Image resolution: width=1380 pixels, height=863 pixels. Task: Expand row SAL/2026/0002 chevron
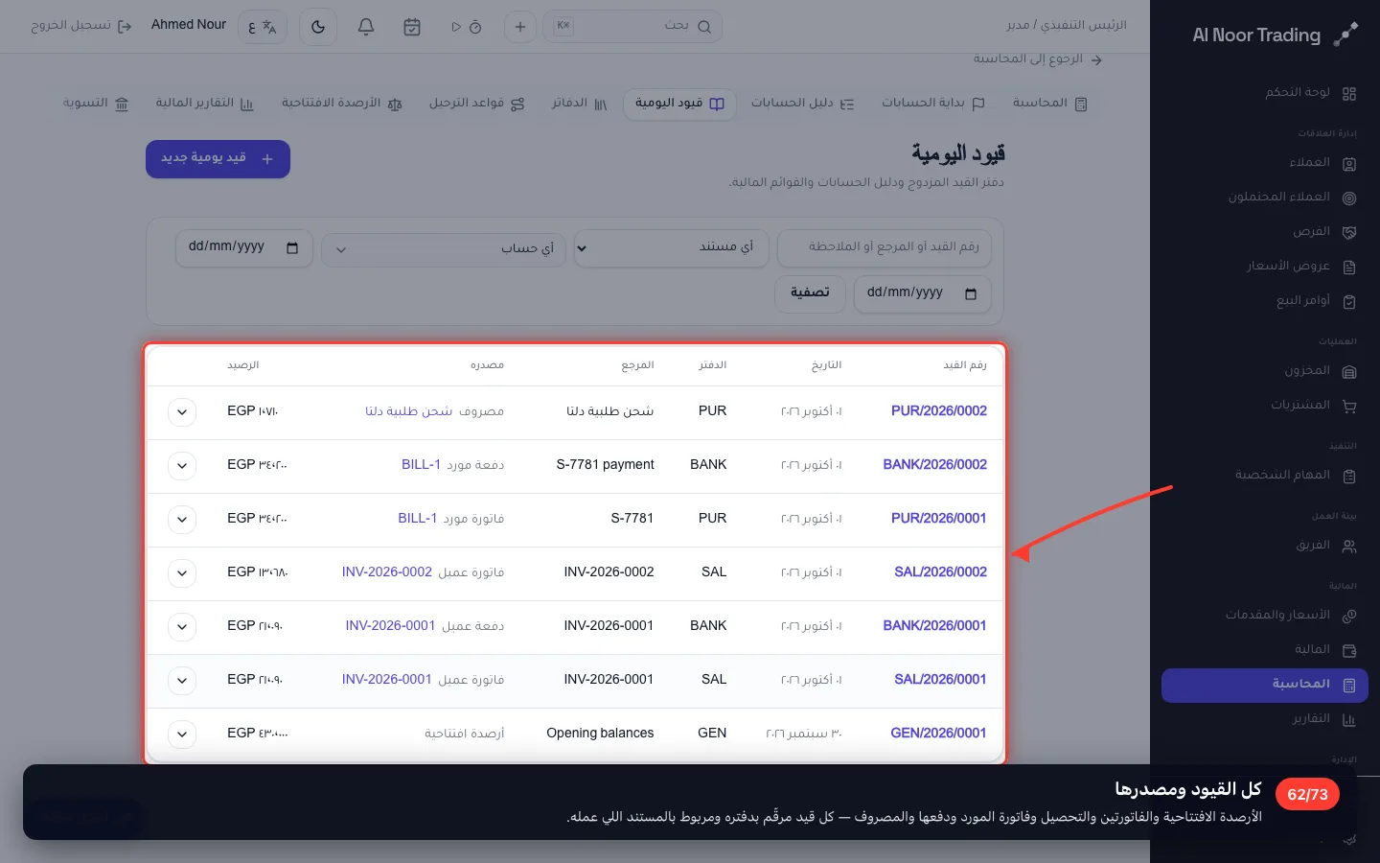tap(182, 573)
